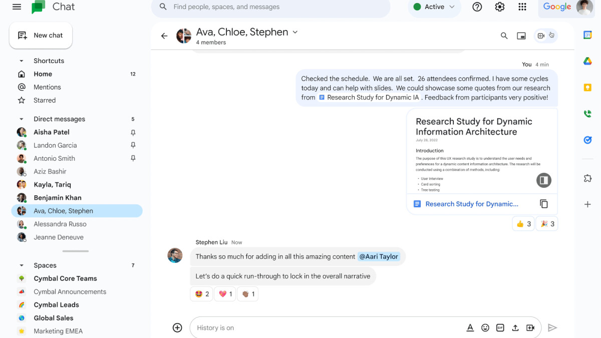Expand the conversation name dropdown for Ava, Chloe, Stephen

(x=295, y=32)
